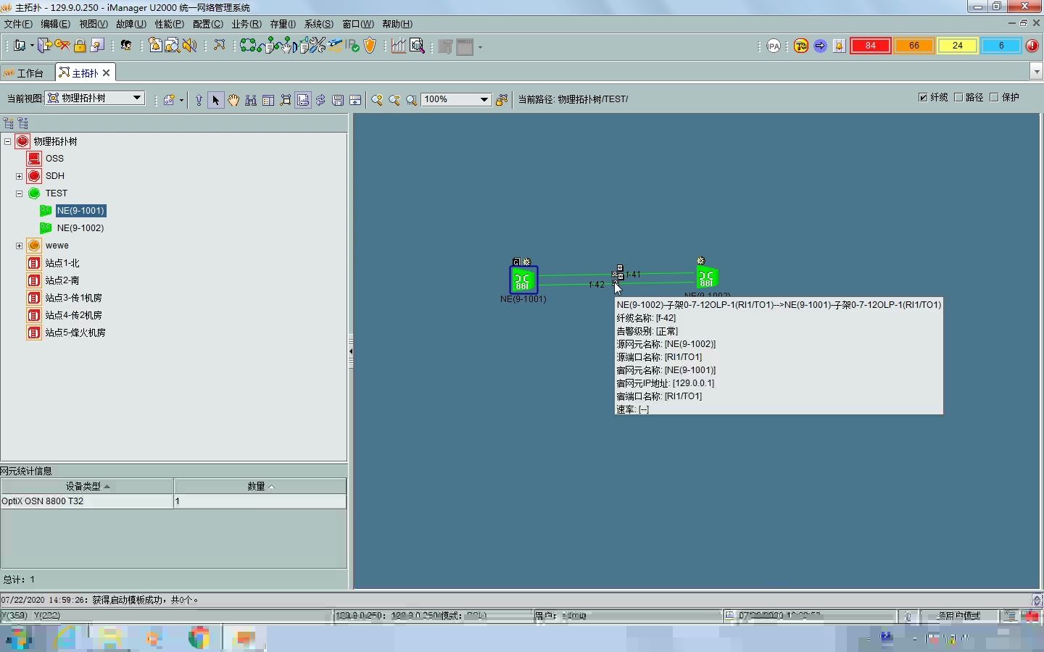The height and width of the screenshot is (652, 1044).
Task: Click the list view icon in topology toolbar
Action: (x=268, y=100)
